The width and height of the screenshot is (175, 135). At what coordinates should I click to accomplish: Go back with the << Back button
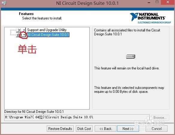[105, 129]
